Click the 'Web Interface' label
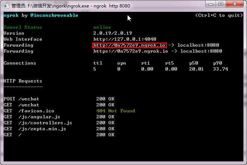Screen dimensions: 247x165 23,39
